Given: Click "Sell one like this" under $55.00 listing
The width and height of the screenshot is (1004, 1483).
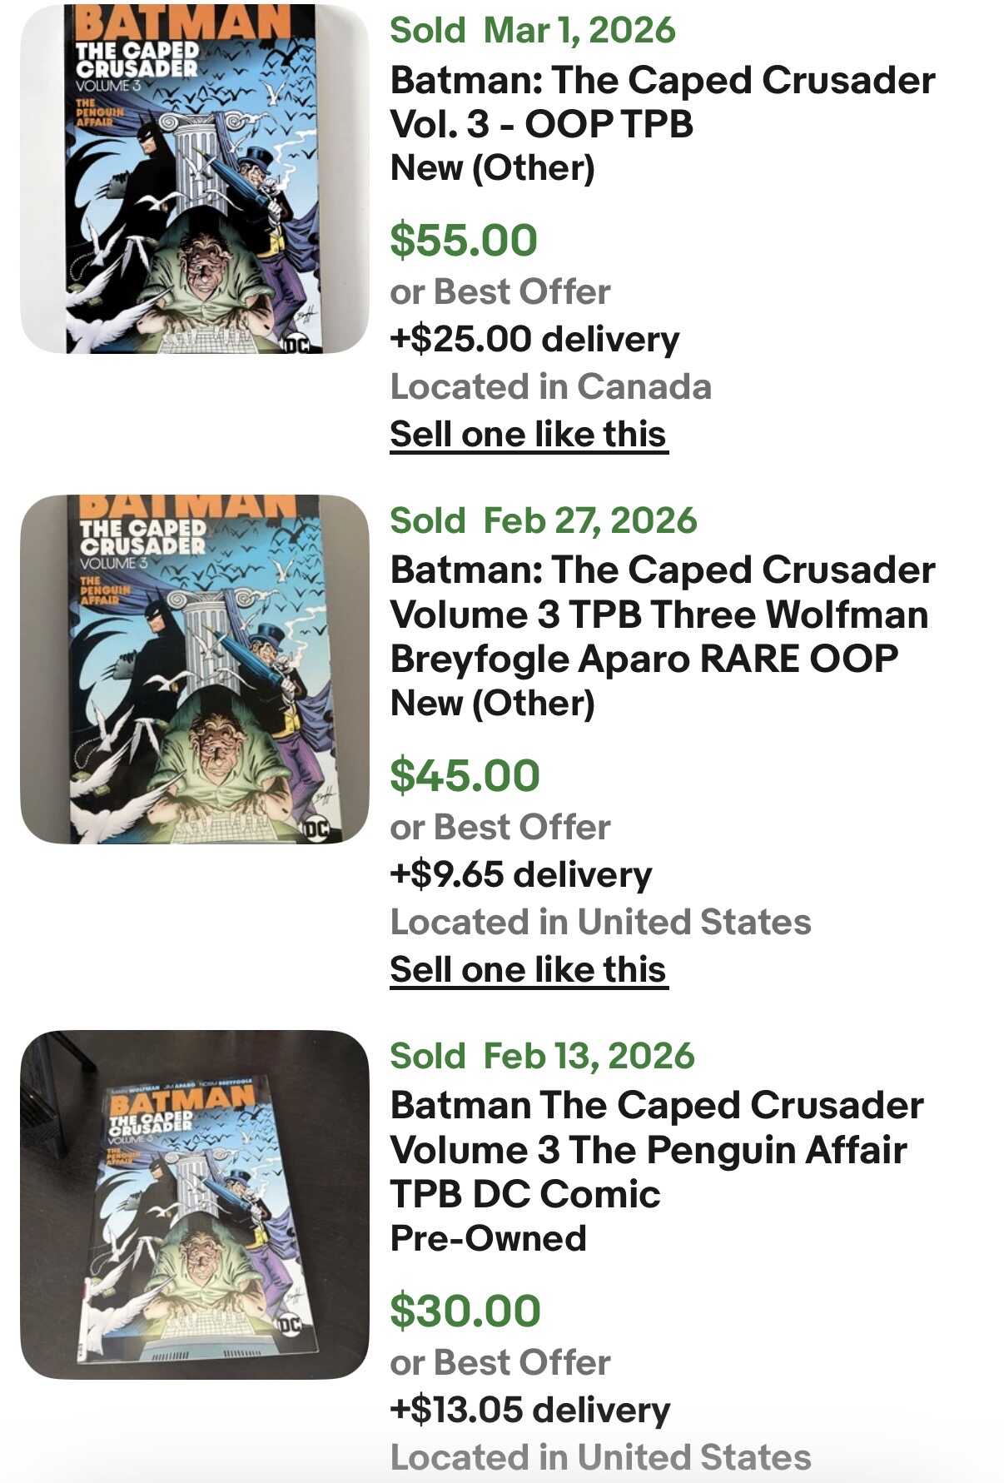Looking at the screenshot, I should (529, 435).
